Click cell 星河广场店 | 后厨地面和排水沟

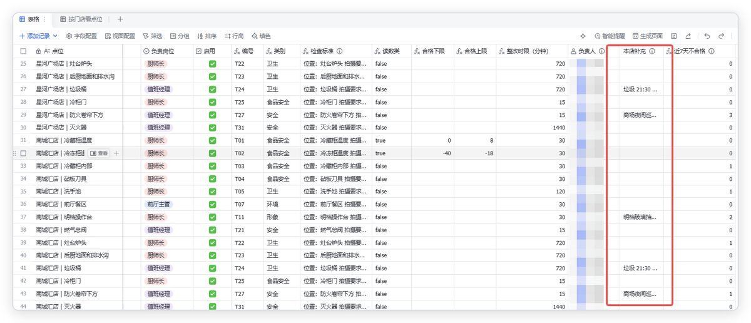pos(75,76)
